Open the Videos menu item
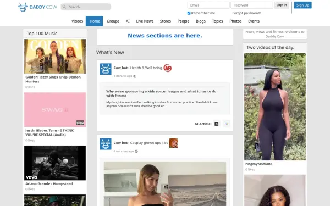The height and width of the screenshot is (206, 330). 77,21
